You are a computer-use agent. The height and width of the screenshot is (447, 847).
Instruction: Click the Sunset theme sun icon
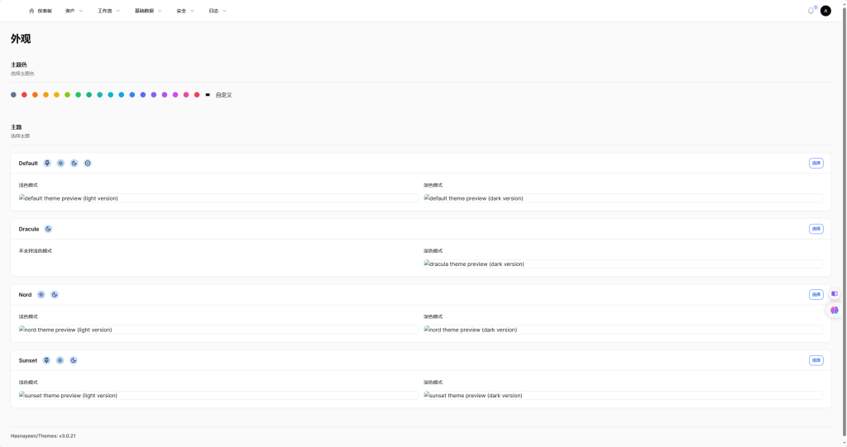[x=60, y=360]
